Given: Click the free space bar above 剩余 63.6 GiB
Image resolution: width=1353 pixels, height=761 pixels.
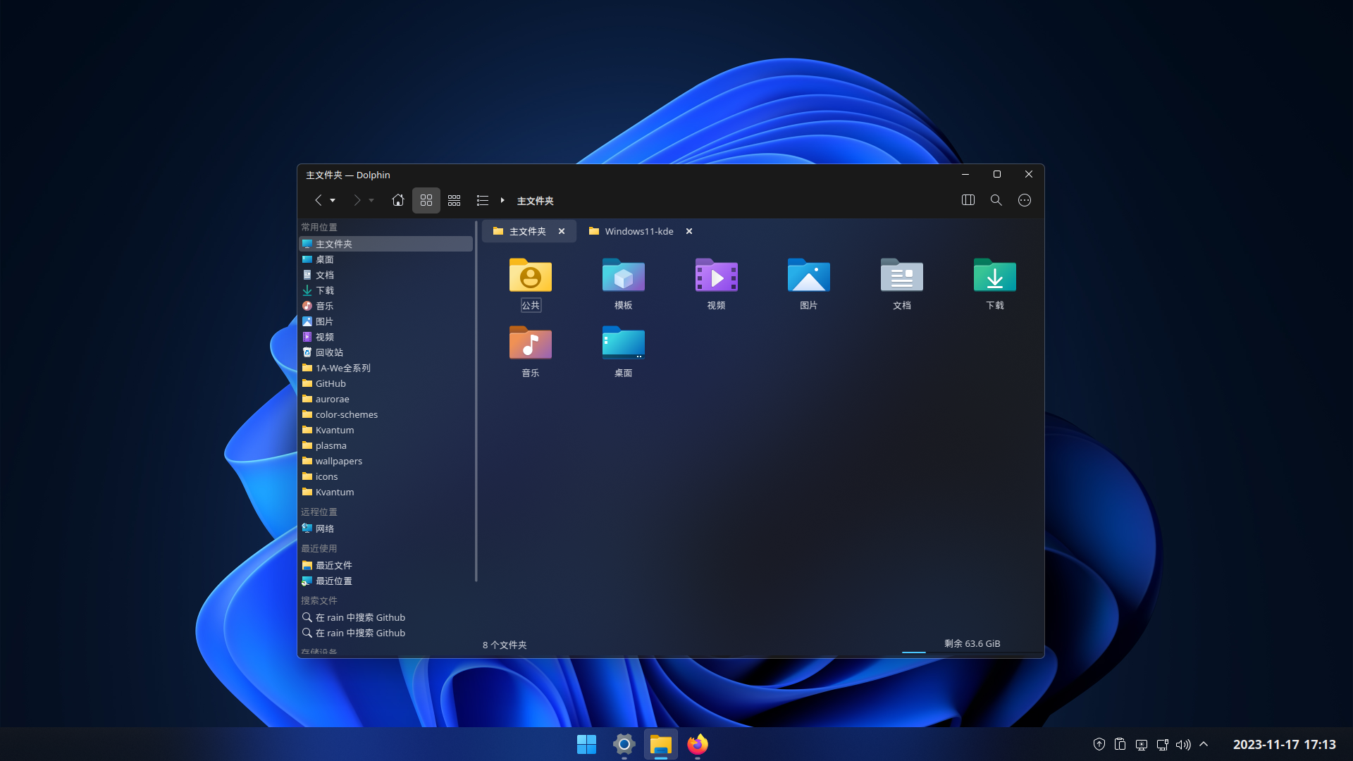Looking at the screenshot, I should 972,652.
